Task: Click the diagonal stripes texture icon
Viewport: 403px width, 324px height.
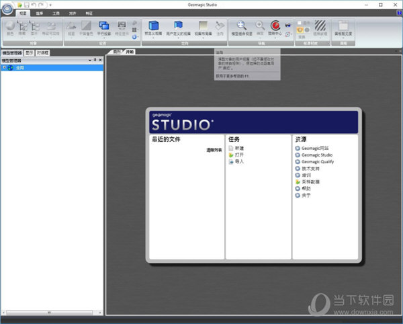Action: pyautogui.click(x=320, y=26)
